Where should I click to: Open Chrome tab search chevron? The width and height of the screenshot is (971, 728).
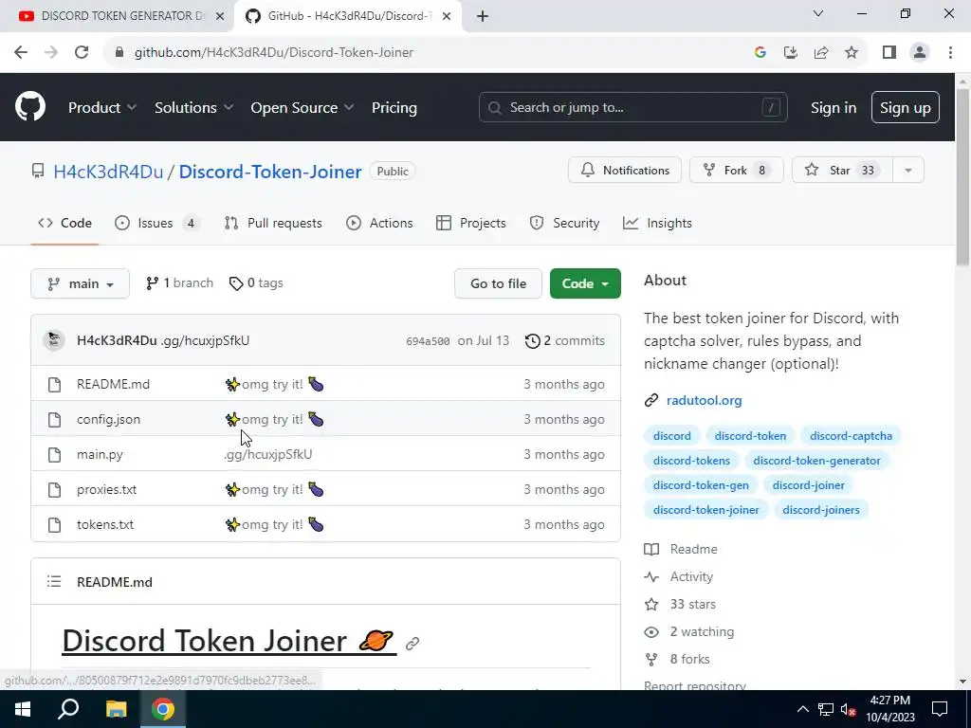818,13
